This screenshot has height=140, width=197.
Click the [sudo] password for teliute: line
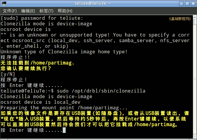coord(42,18)
